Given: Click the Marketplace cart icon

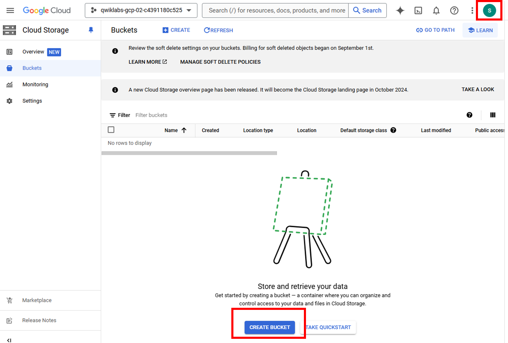Looking at the screenshot, I should click(x=9, y=300).
